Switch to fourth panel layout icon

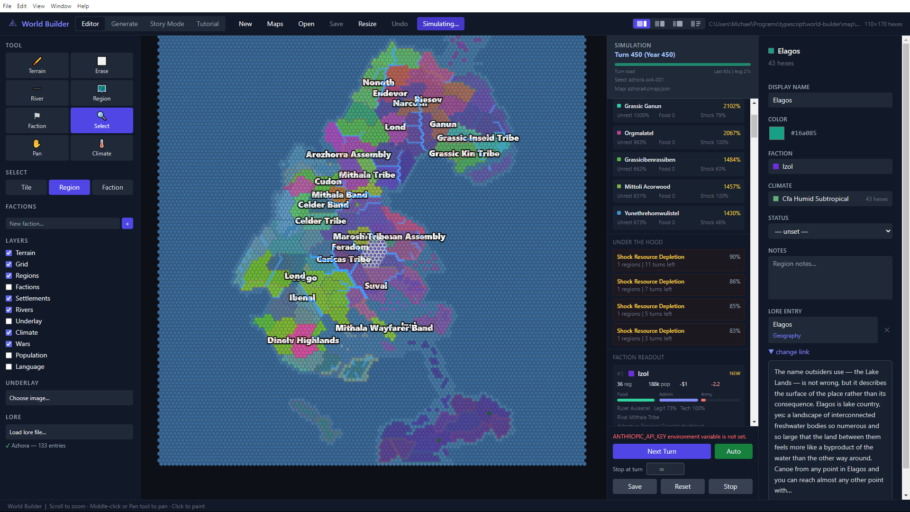tap(696, 24)
